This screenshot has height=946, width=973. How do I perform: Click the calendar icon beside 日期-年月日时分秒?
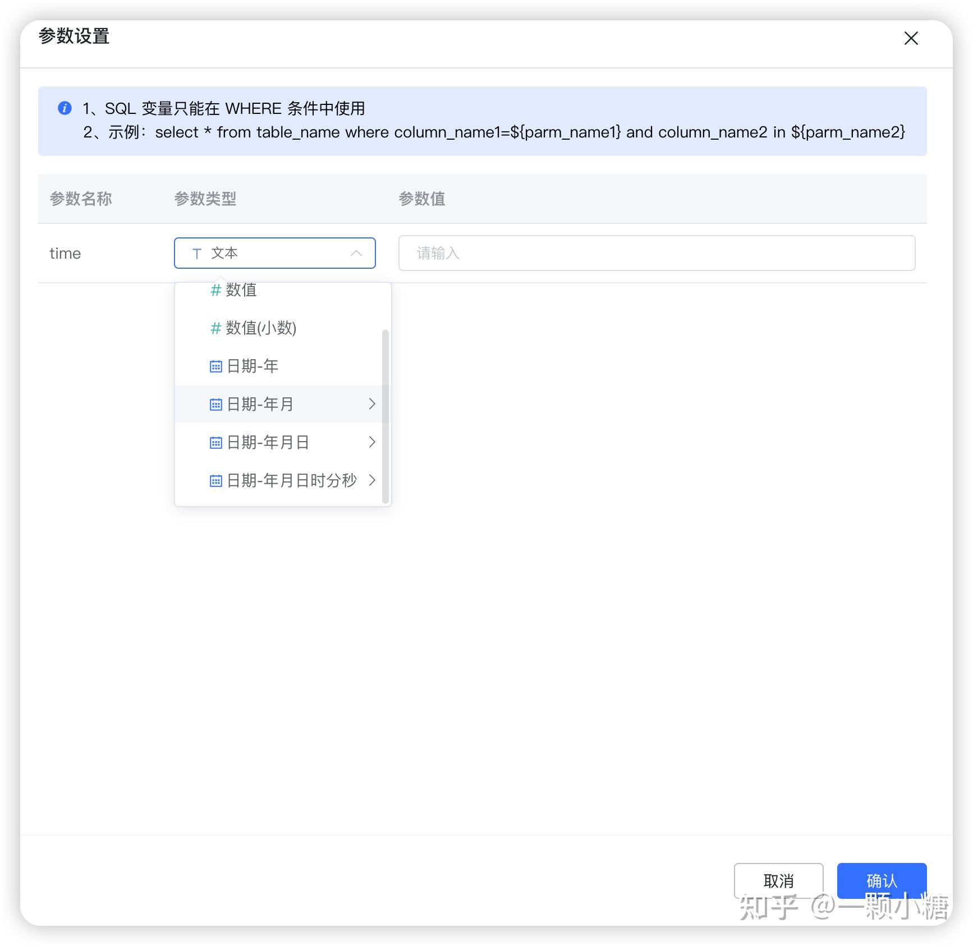click(215, 480)
